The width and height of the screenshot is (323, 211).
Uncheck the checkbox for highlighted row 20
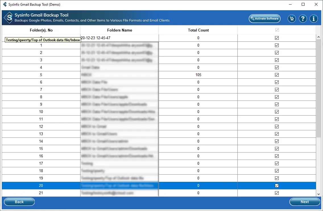pos(277,185)
